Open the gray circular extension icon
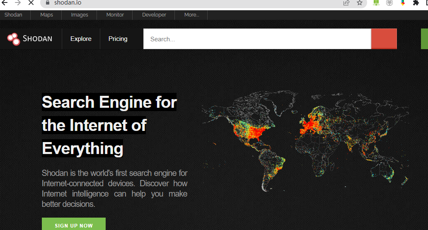 pyautogui.click(x=389, y=3)
